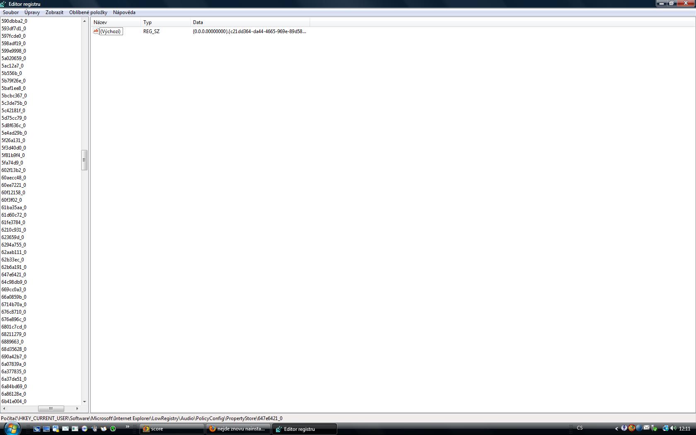Open the Zobrazit menu
The height and width of the screenshot is (435, 696).
(x=54, y=12)
